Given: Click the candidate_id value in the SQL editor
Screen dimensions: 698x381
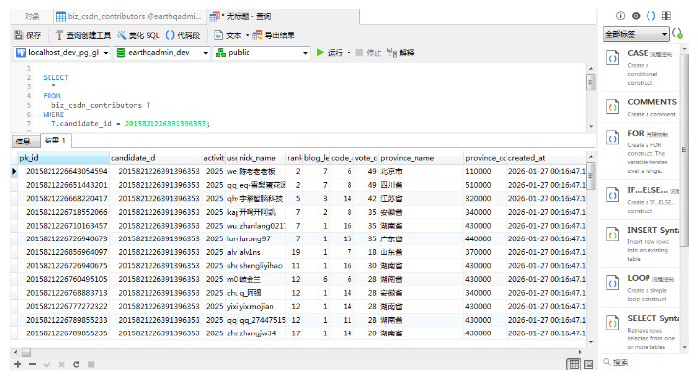Looking at the screenshot, I should tap(165, 124).
